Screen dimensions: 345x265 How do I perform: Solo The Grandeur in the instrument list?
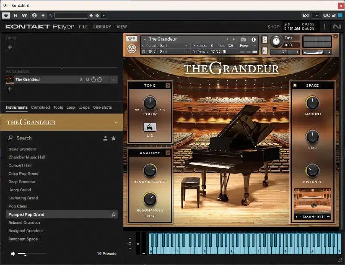(x=81, y=80)
